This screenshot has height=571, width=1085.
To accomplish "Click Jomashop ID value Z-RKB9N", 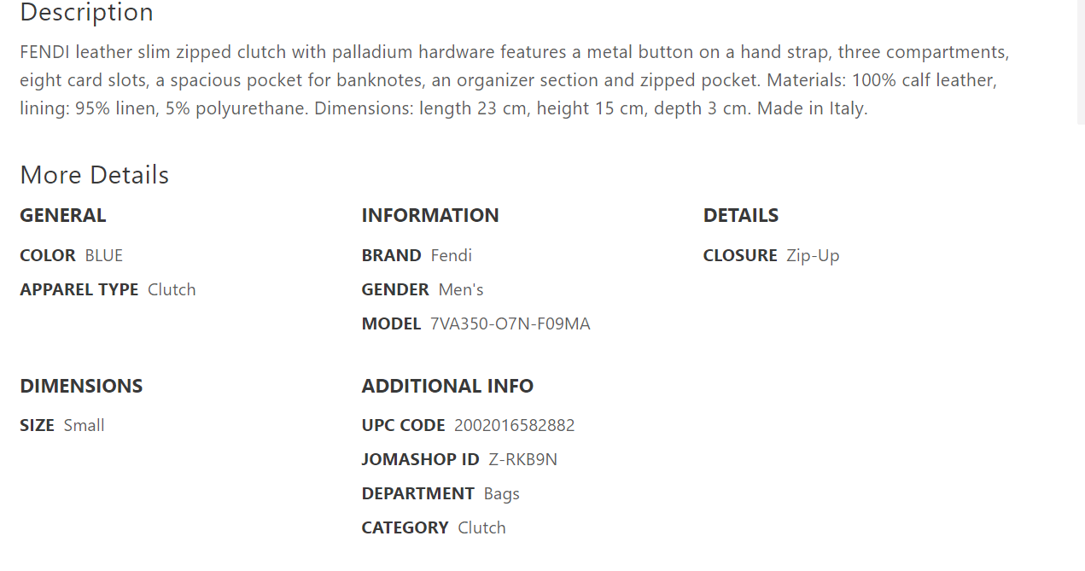I will pyautogui.click(x=523, y=459).
